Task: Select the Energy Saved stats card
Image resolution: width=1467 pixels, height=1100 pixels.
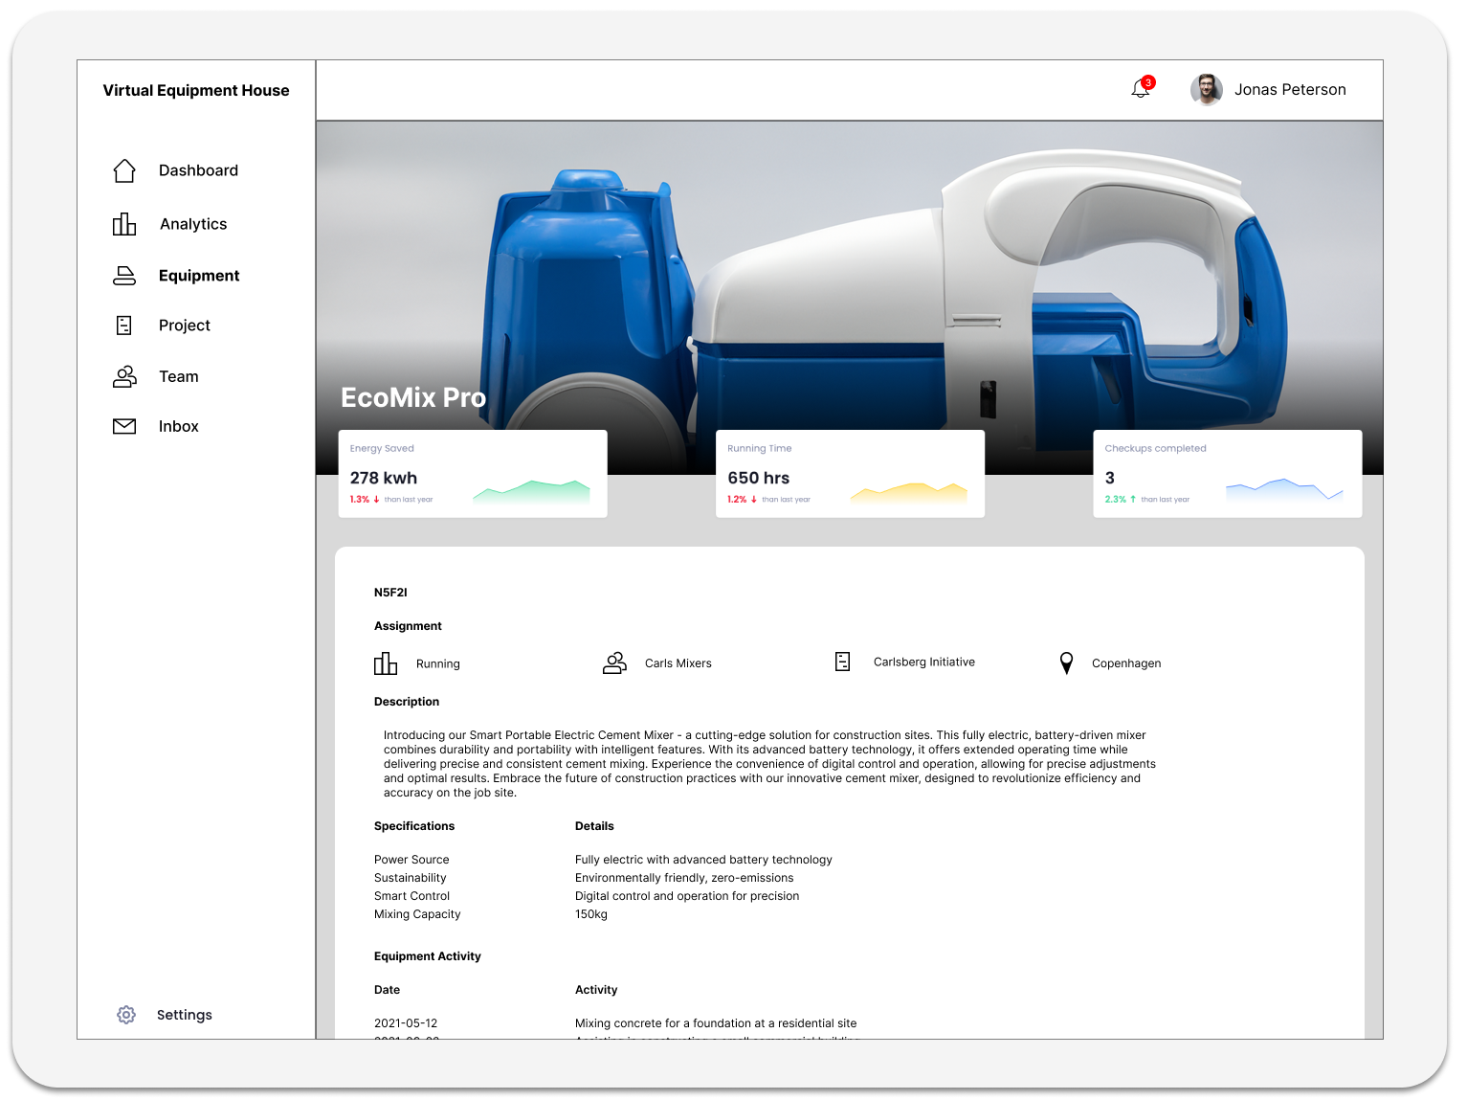Action: (473, 474)
